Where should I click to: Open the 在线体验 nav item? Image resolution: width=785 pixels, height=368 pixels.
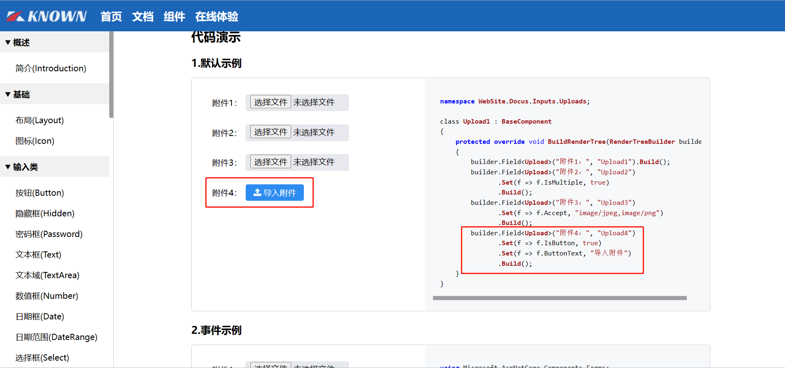[x=216, y=16]
